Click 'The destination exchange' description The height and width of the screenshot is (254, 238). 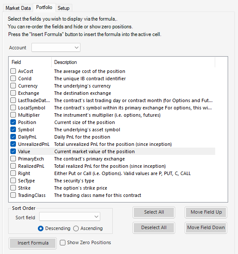point(83,93)
